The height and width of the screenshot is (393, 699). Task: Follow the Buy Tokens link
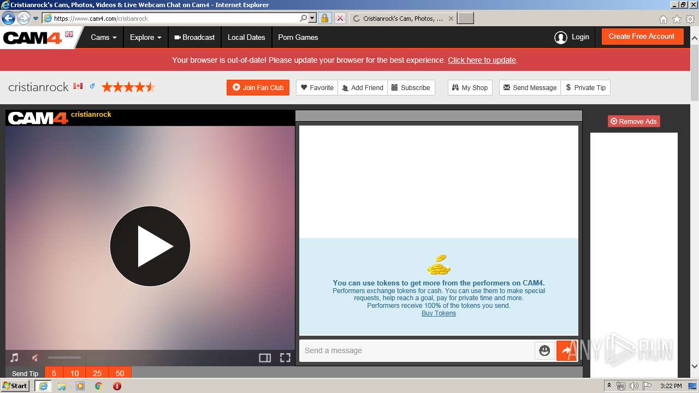tap(439, 313)
